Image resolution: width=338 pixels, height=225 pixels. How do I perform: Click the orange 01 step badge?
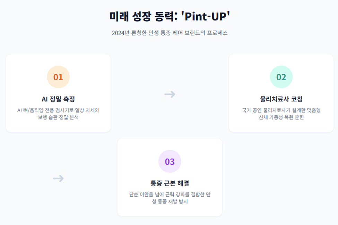click(x=58, y=77)
